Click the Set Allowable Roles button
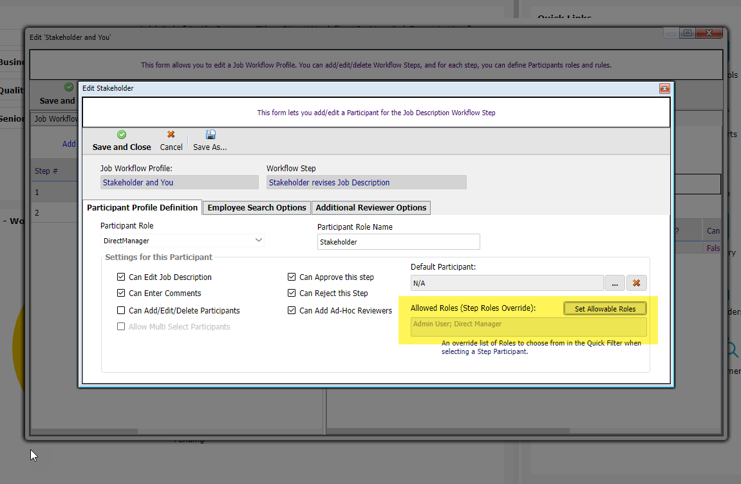Screen dimensions: 741x484 605,309
